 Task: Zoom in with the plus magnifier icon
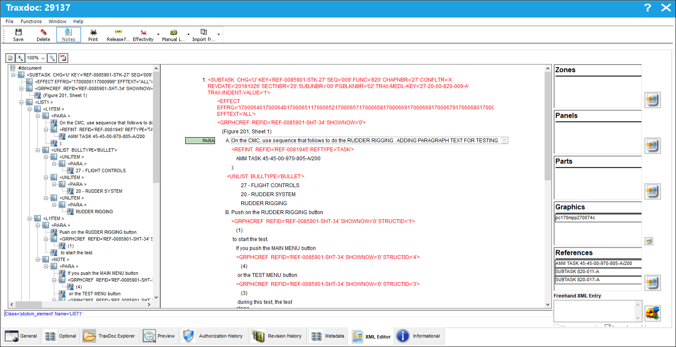pyautogui.click(x=20, y=58)
